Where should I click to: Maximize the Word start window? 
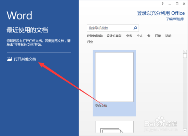click(x=177, y=4)
